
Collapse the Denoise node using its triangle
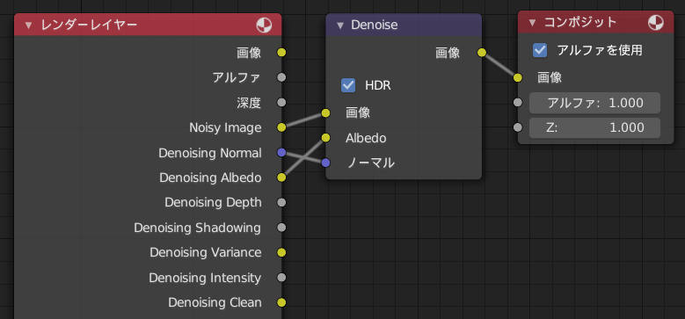click(x=340, y=25)
